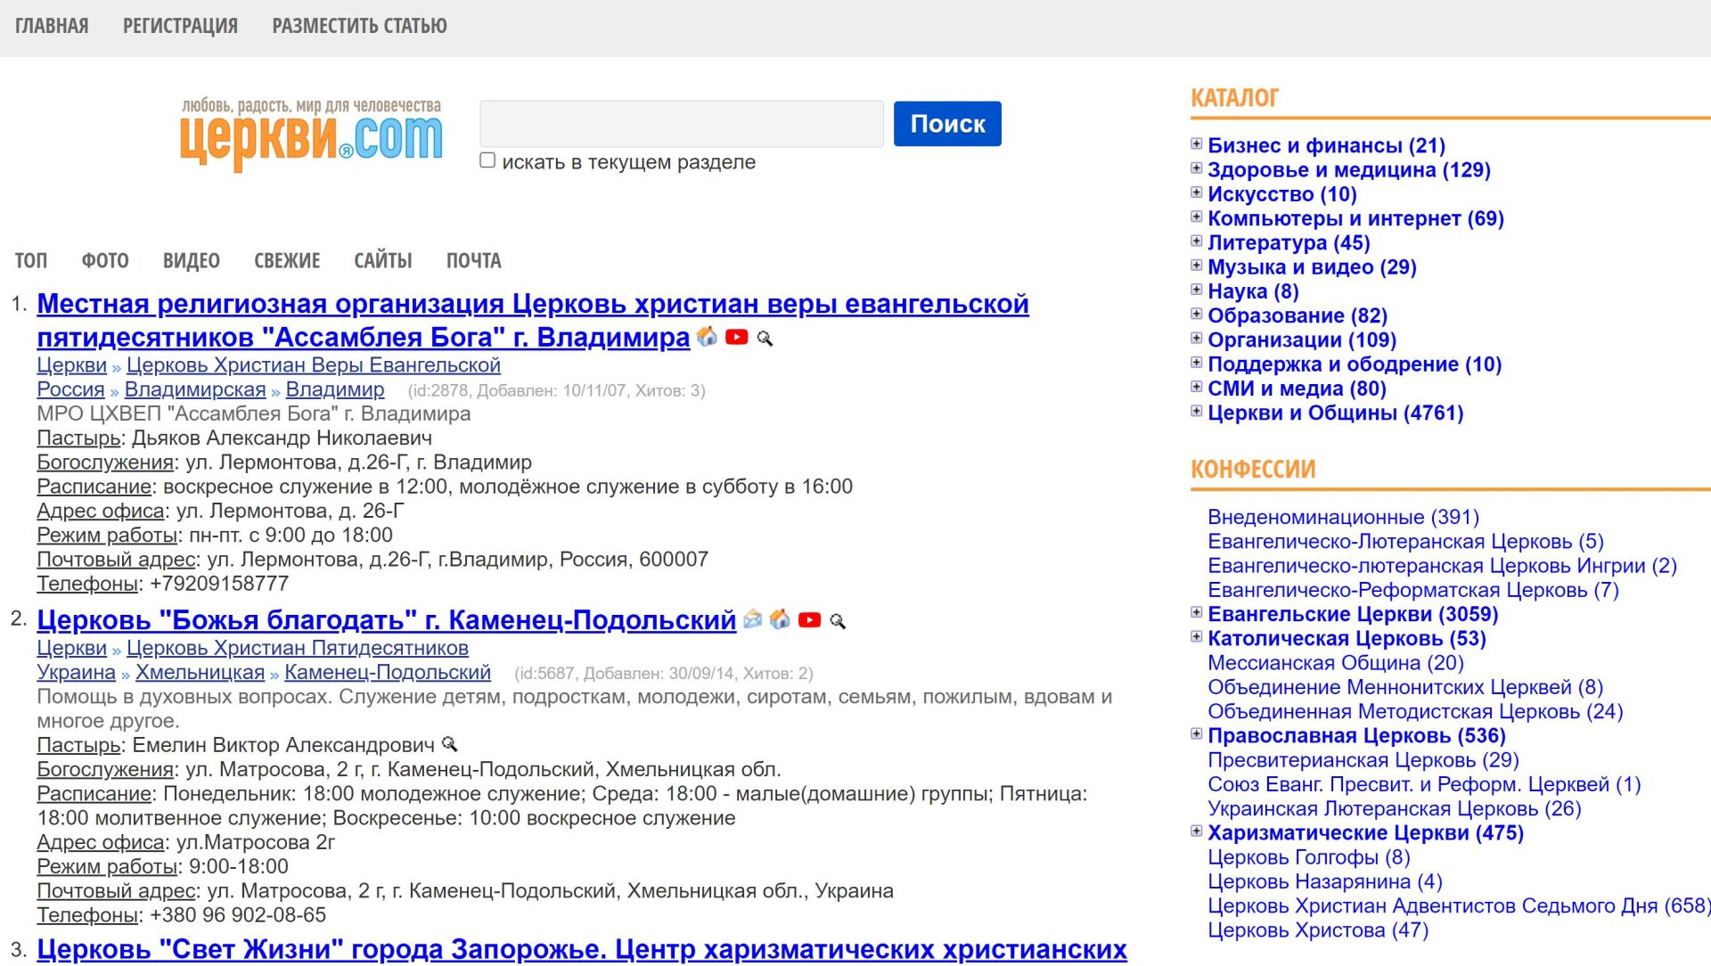Open РЕГИСТРАЦИЯ in top menu
1711x966 pixels.
(180, 26)
